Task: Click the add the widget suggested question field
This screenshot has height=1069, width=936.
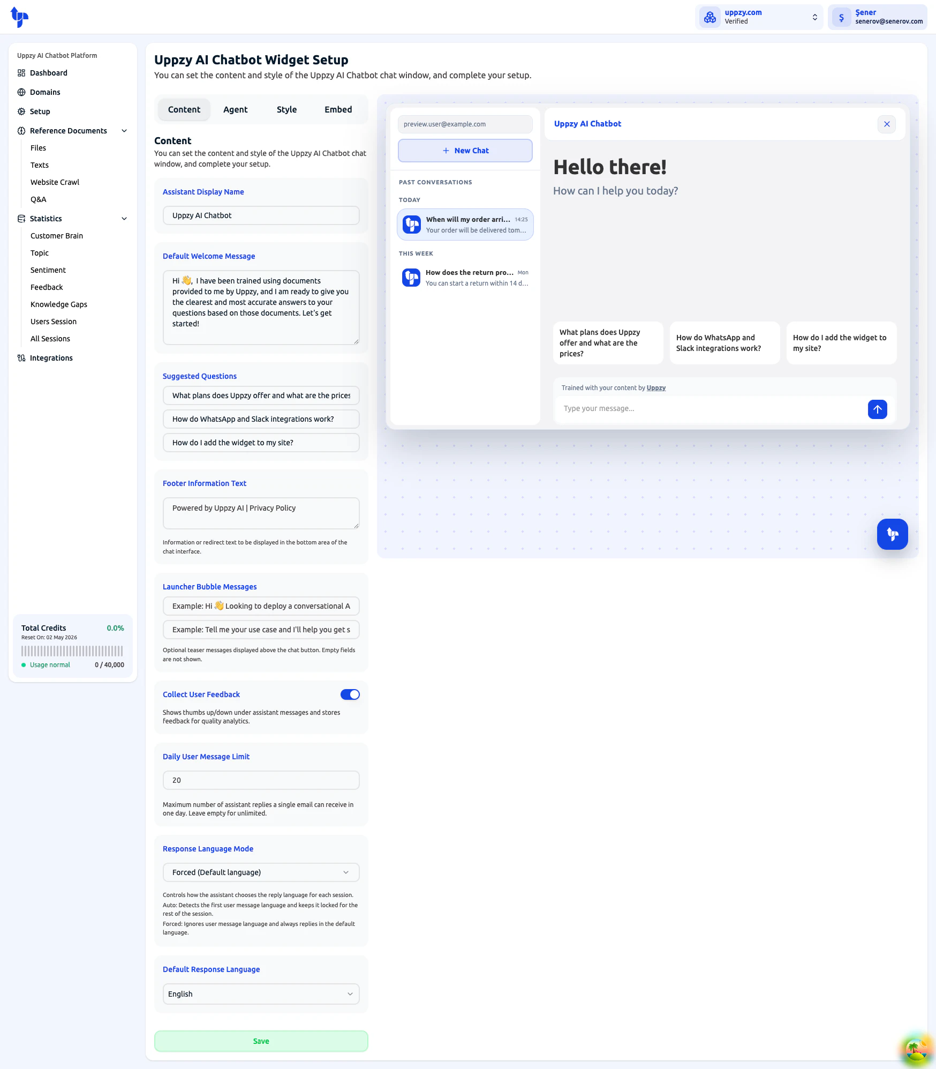Action: click(261, 443)
